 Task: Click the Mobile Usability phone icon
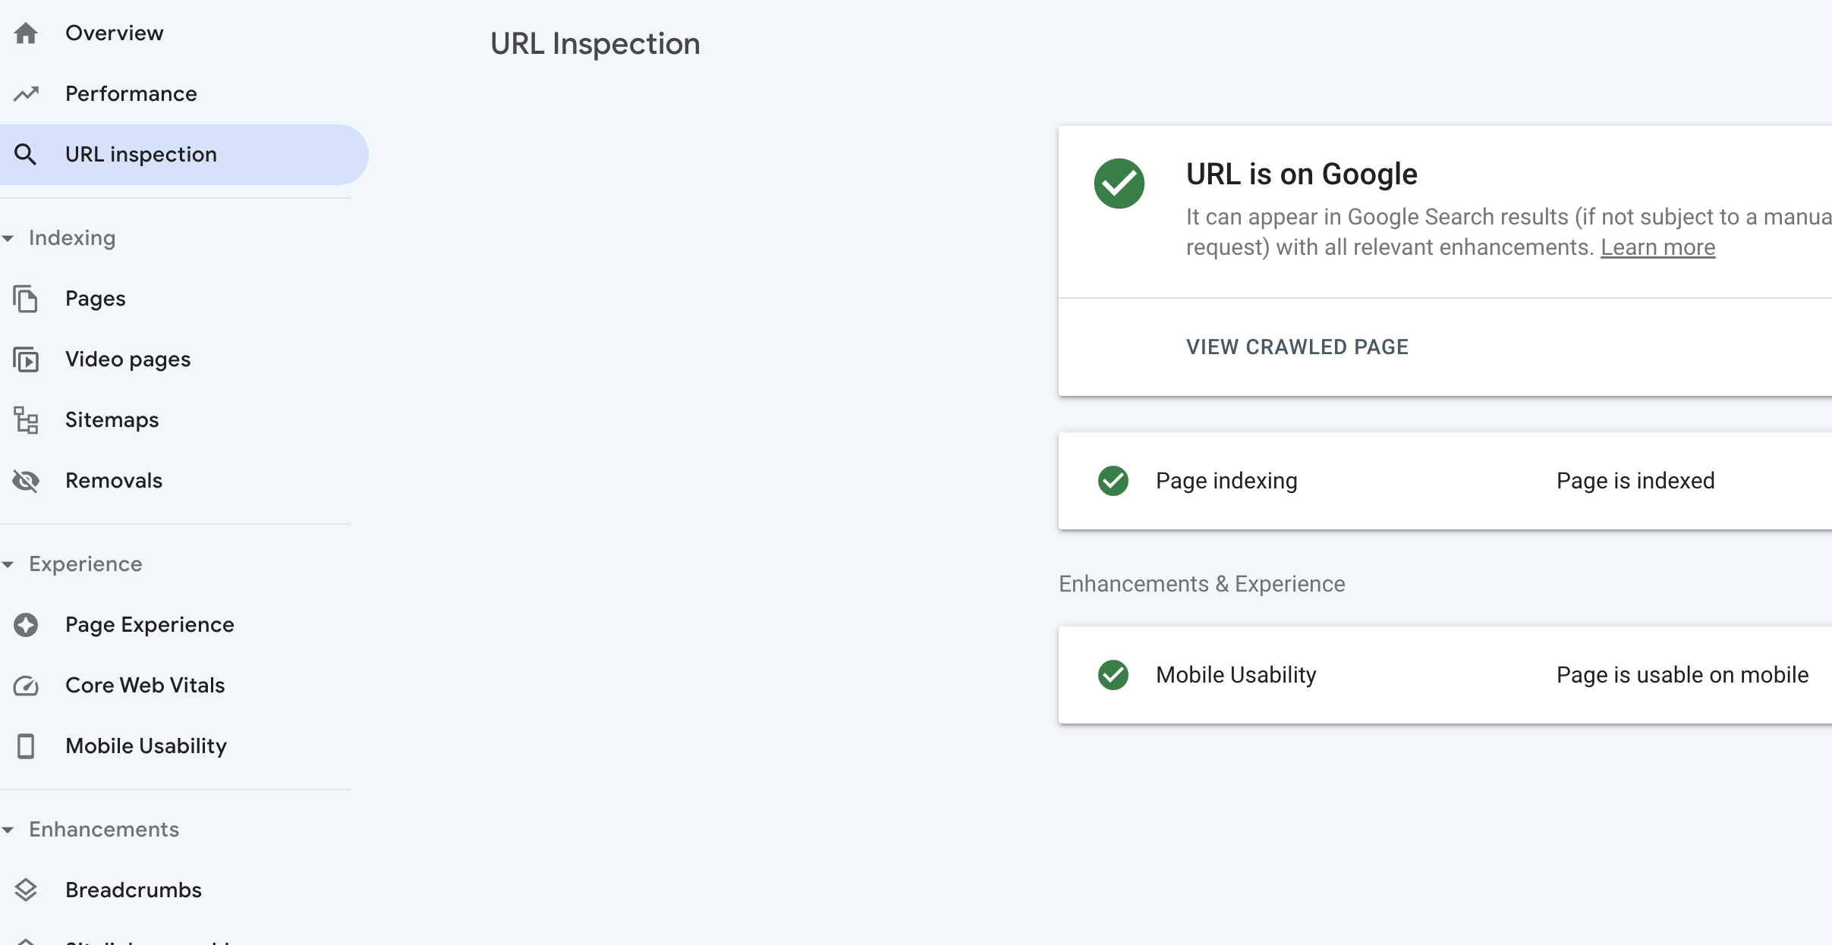[x=26, y=746]
